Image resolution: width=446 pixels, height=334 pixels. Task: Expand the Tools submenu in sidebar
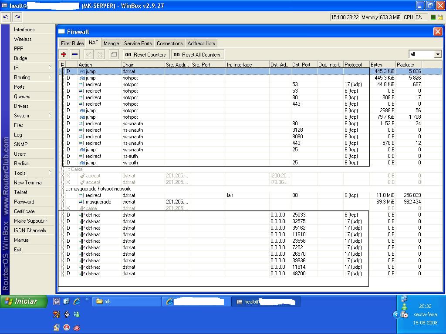point(33,173)
